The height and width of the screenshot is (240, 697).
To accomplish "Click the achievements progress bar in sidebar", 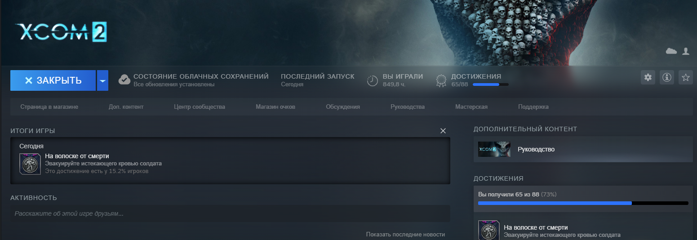I will click(583, 203).
